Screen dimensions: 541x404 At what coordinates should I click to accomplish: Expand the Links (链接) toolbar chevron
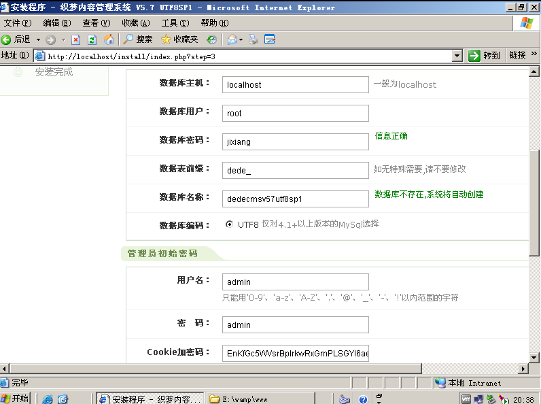point(534,54)
